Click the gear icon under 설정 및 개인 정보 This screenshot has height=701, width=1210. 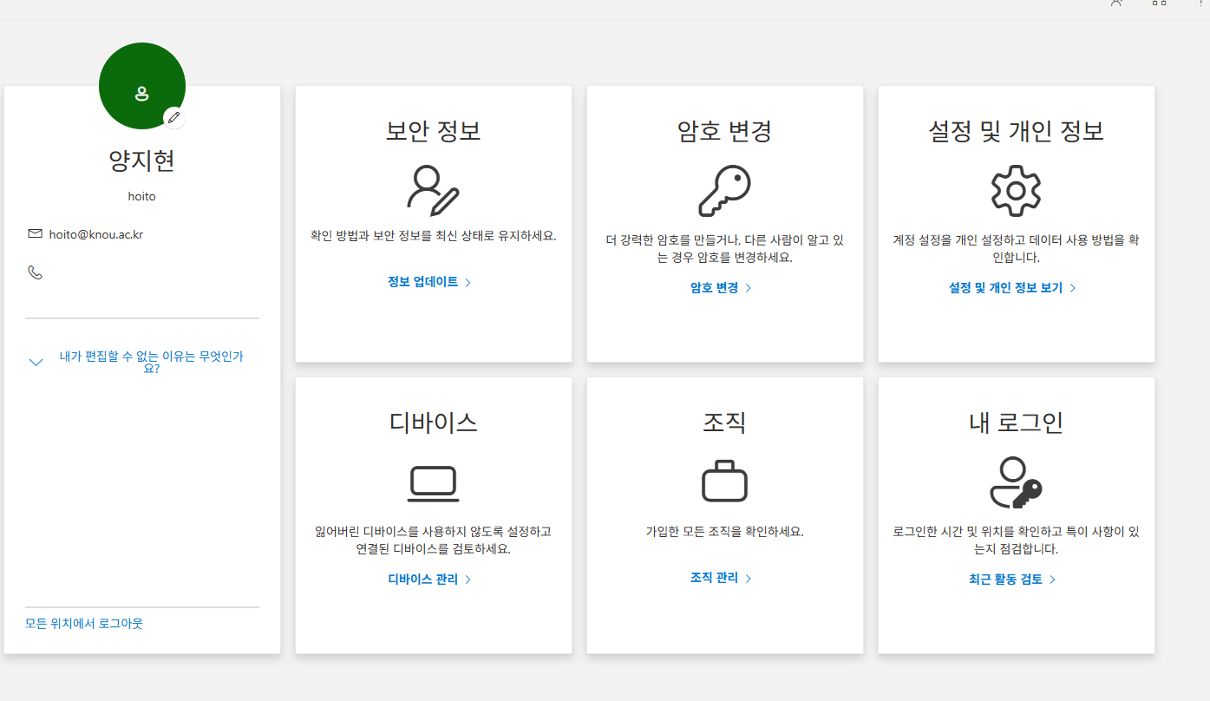1016,190
